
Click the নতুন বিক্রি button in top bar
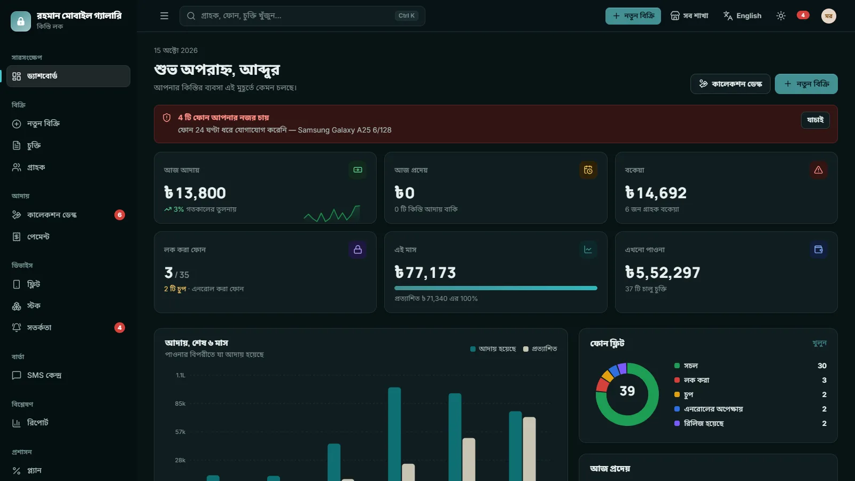coord(633,16)
